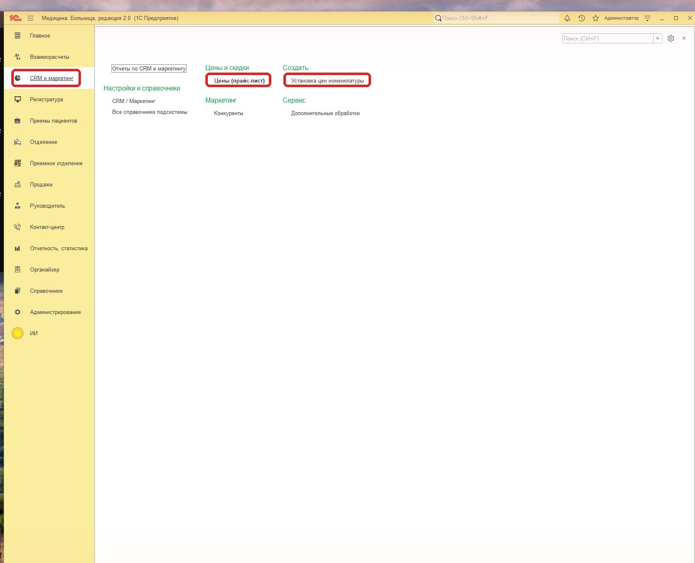The image size is (695, 563).
Task: Open favorites star icon
Action: click(x=596, y=18)
